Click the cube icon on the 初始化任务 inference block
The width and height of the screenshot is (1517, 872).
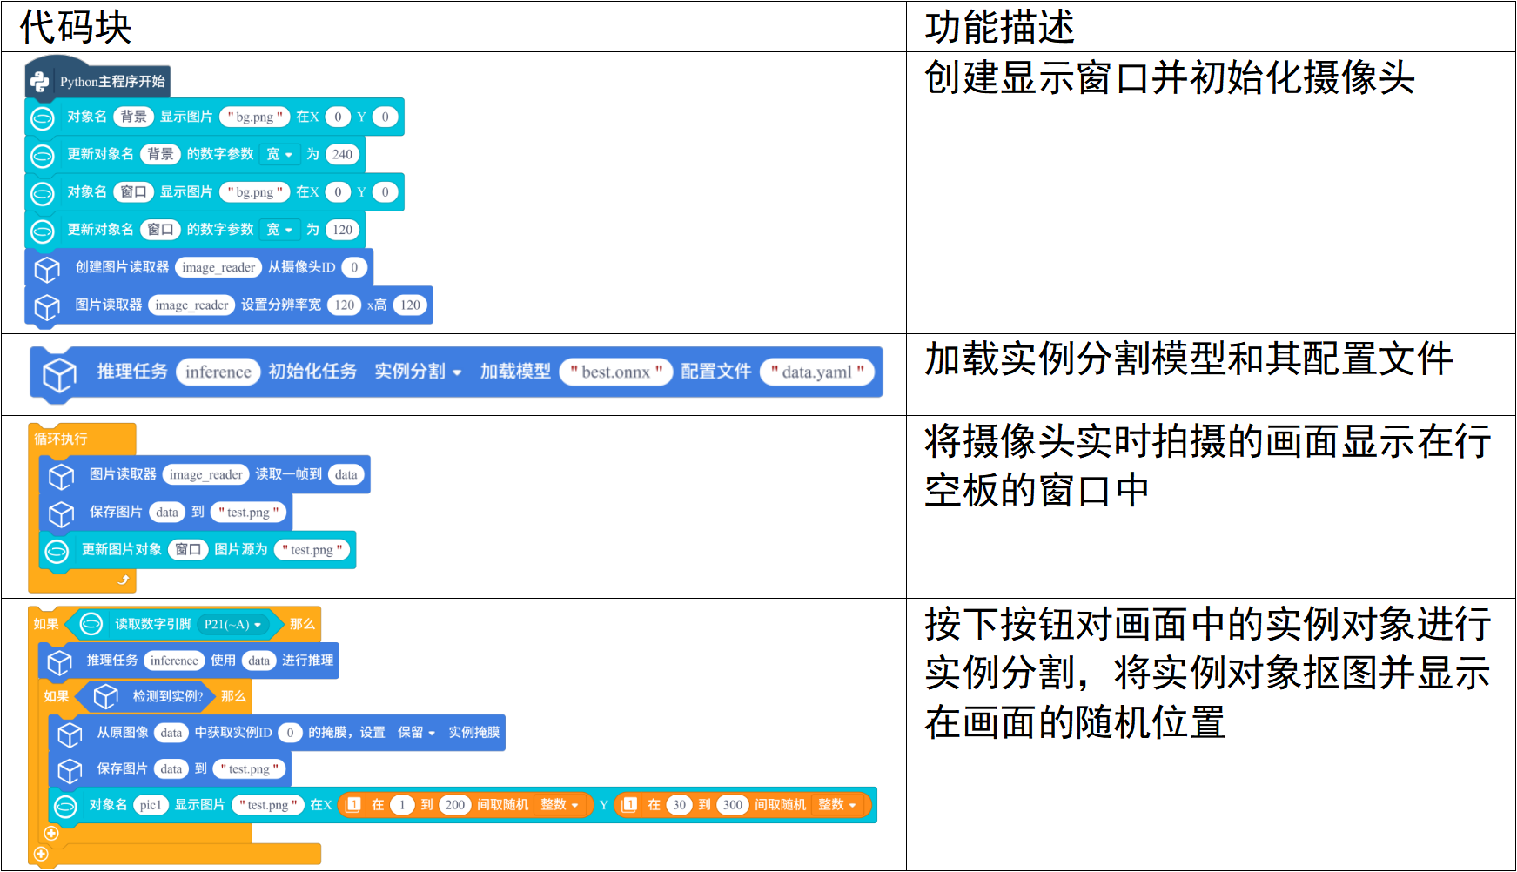[59, 374]
